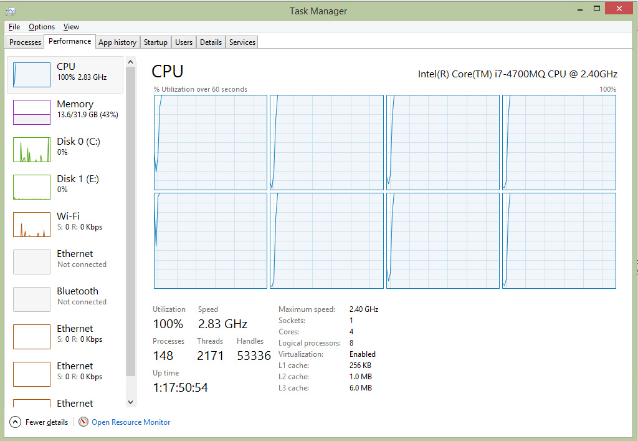Click the '13.6/31.9 GB (43%)' memory text
The height and width of the screenshot is (441, 638).
tap(87, 115)
